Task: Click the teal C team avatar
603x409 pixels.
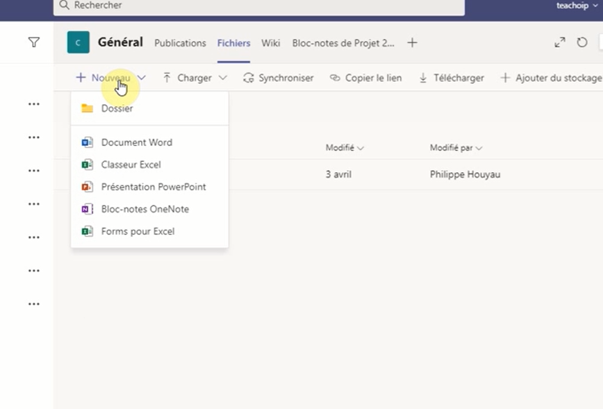Action: (x=78, y=42)
